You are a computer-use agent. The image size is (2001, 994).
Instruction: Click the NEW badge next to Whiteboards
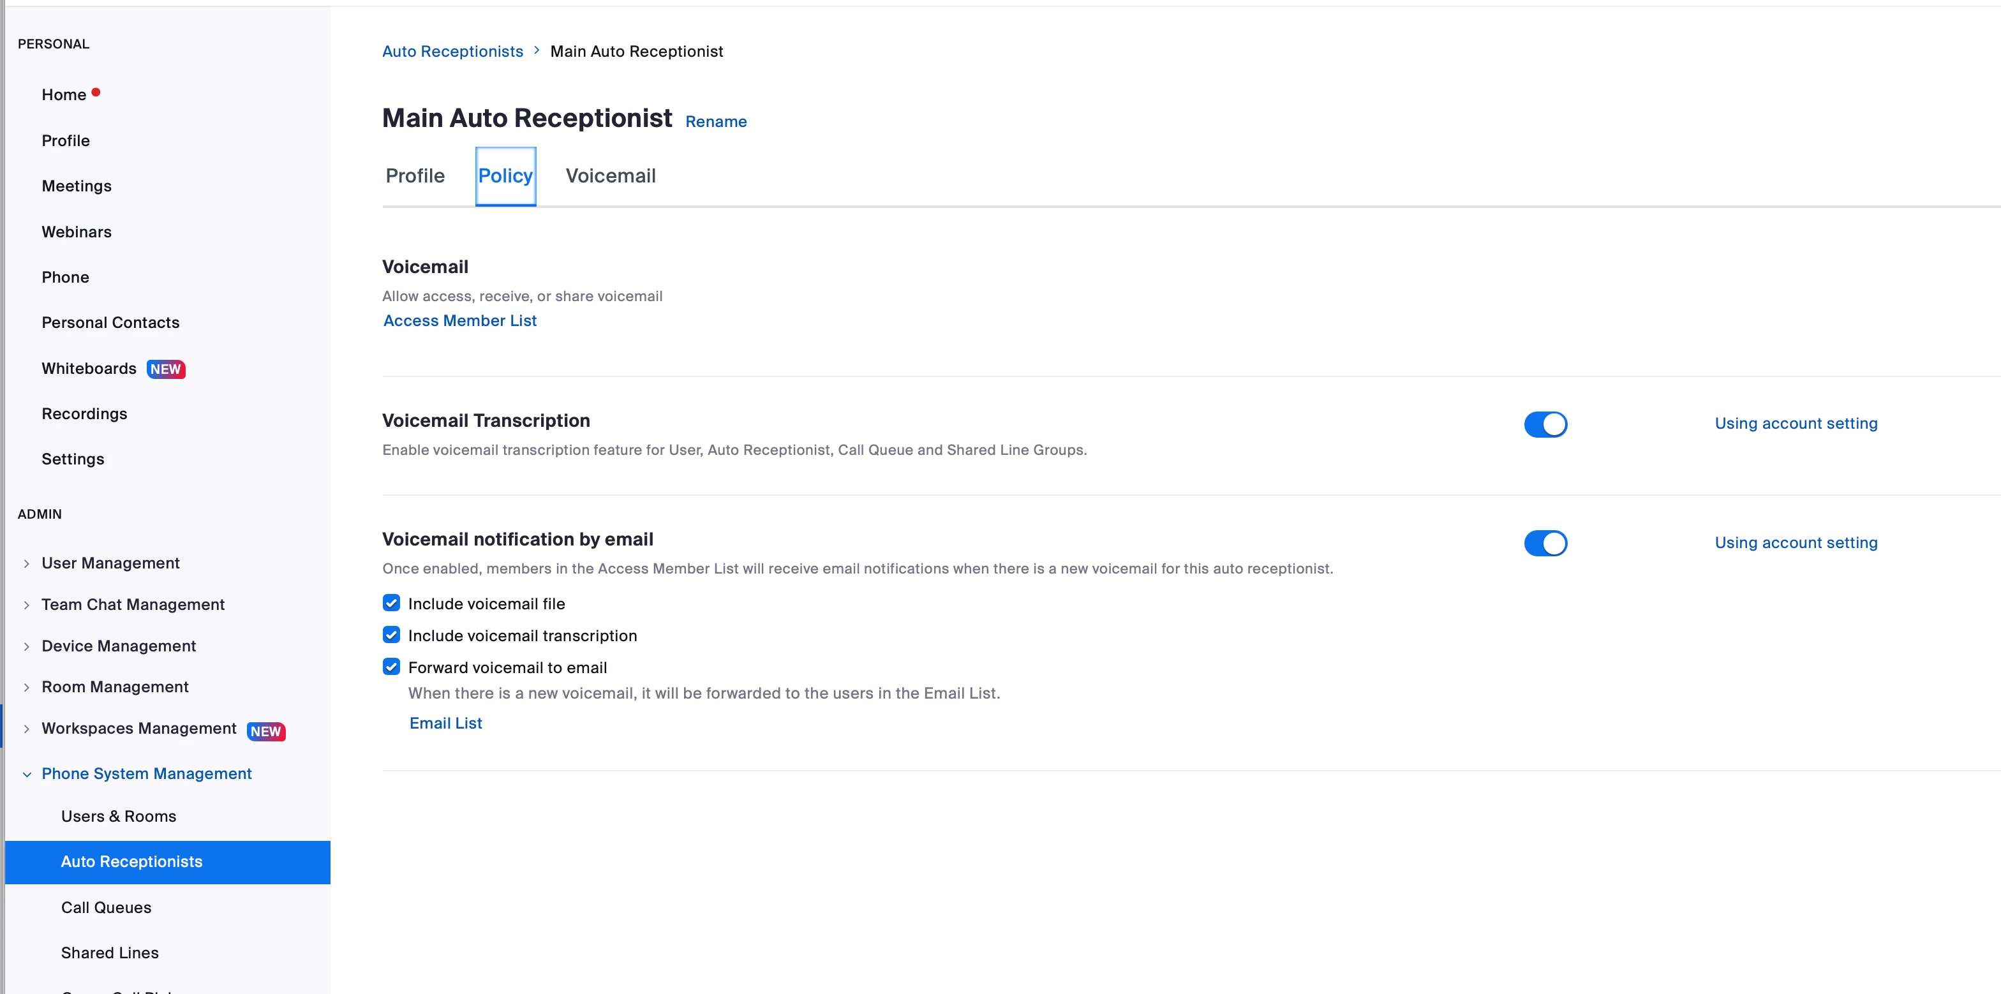point(165,369)
